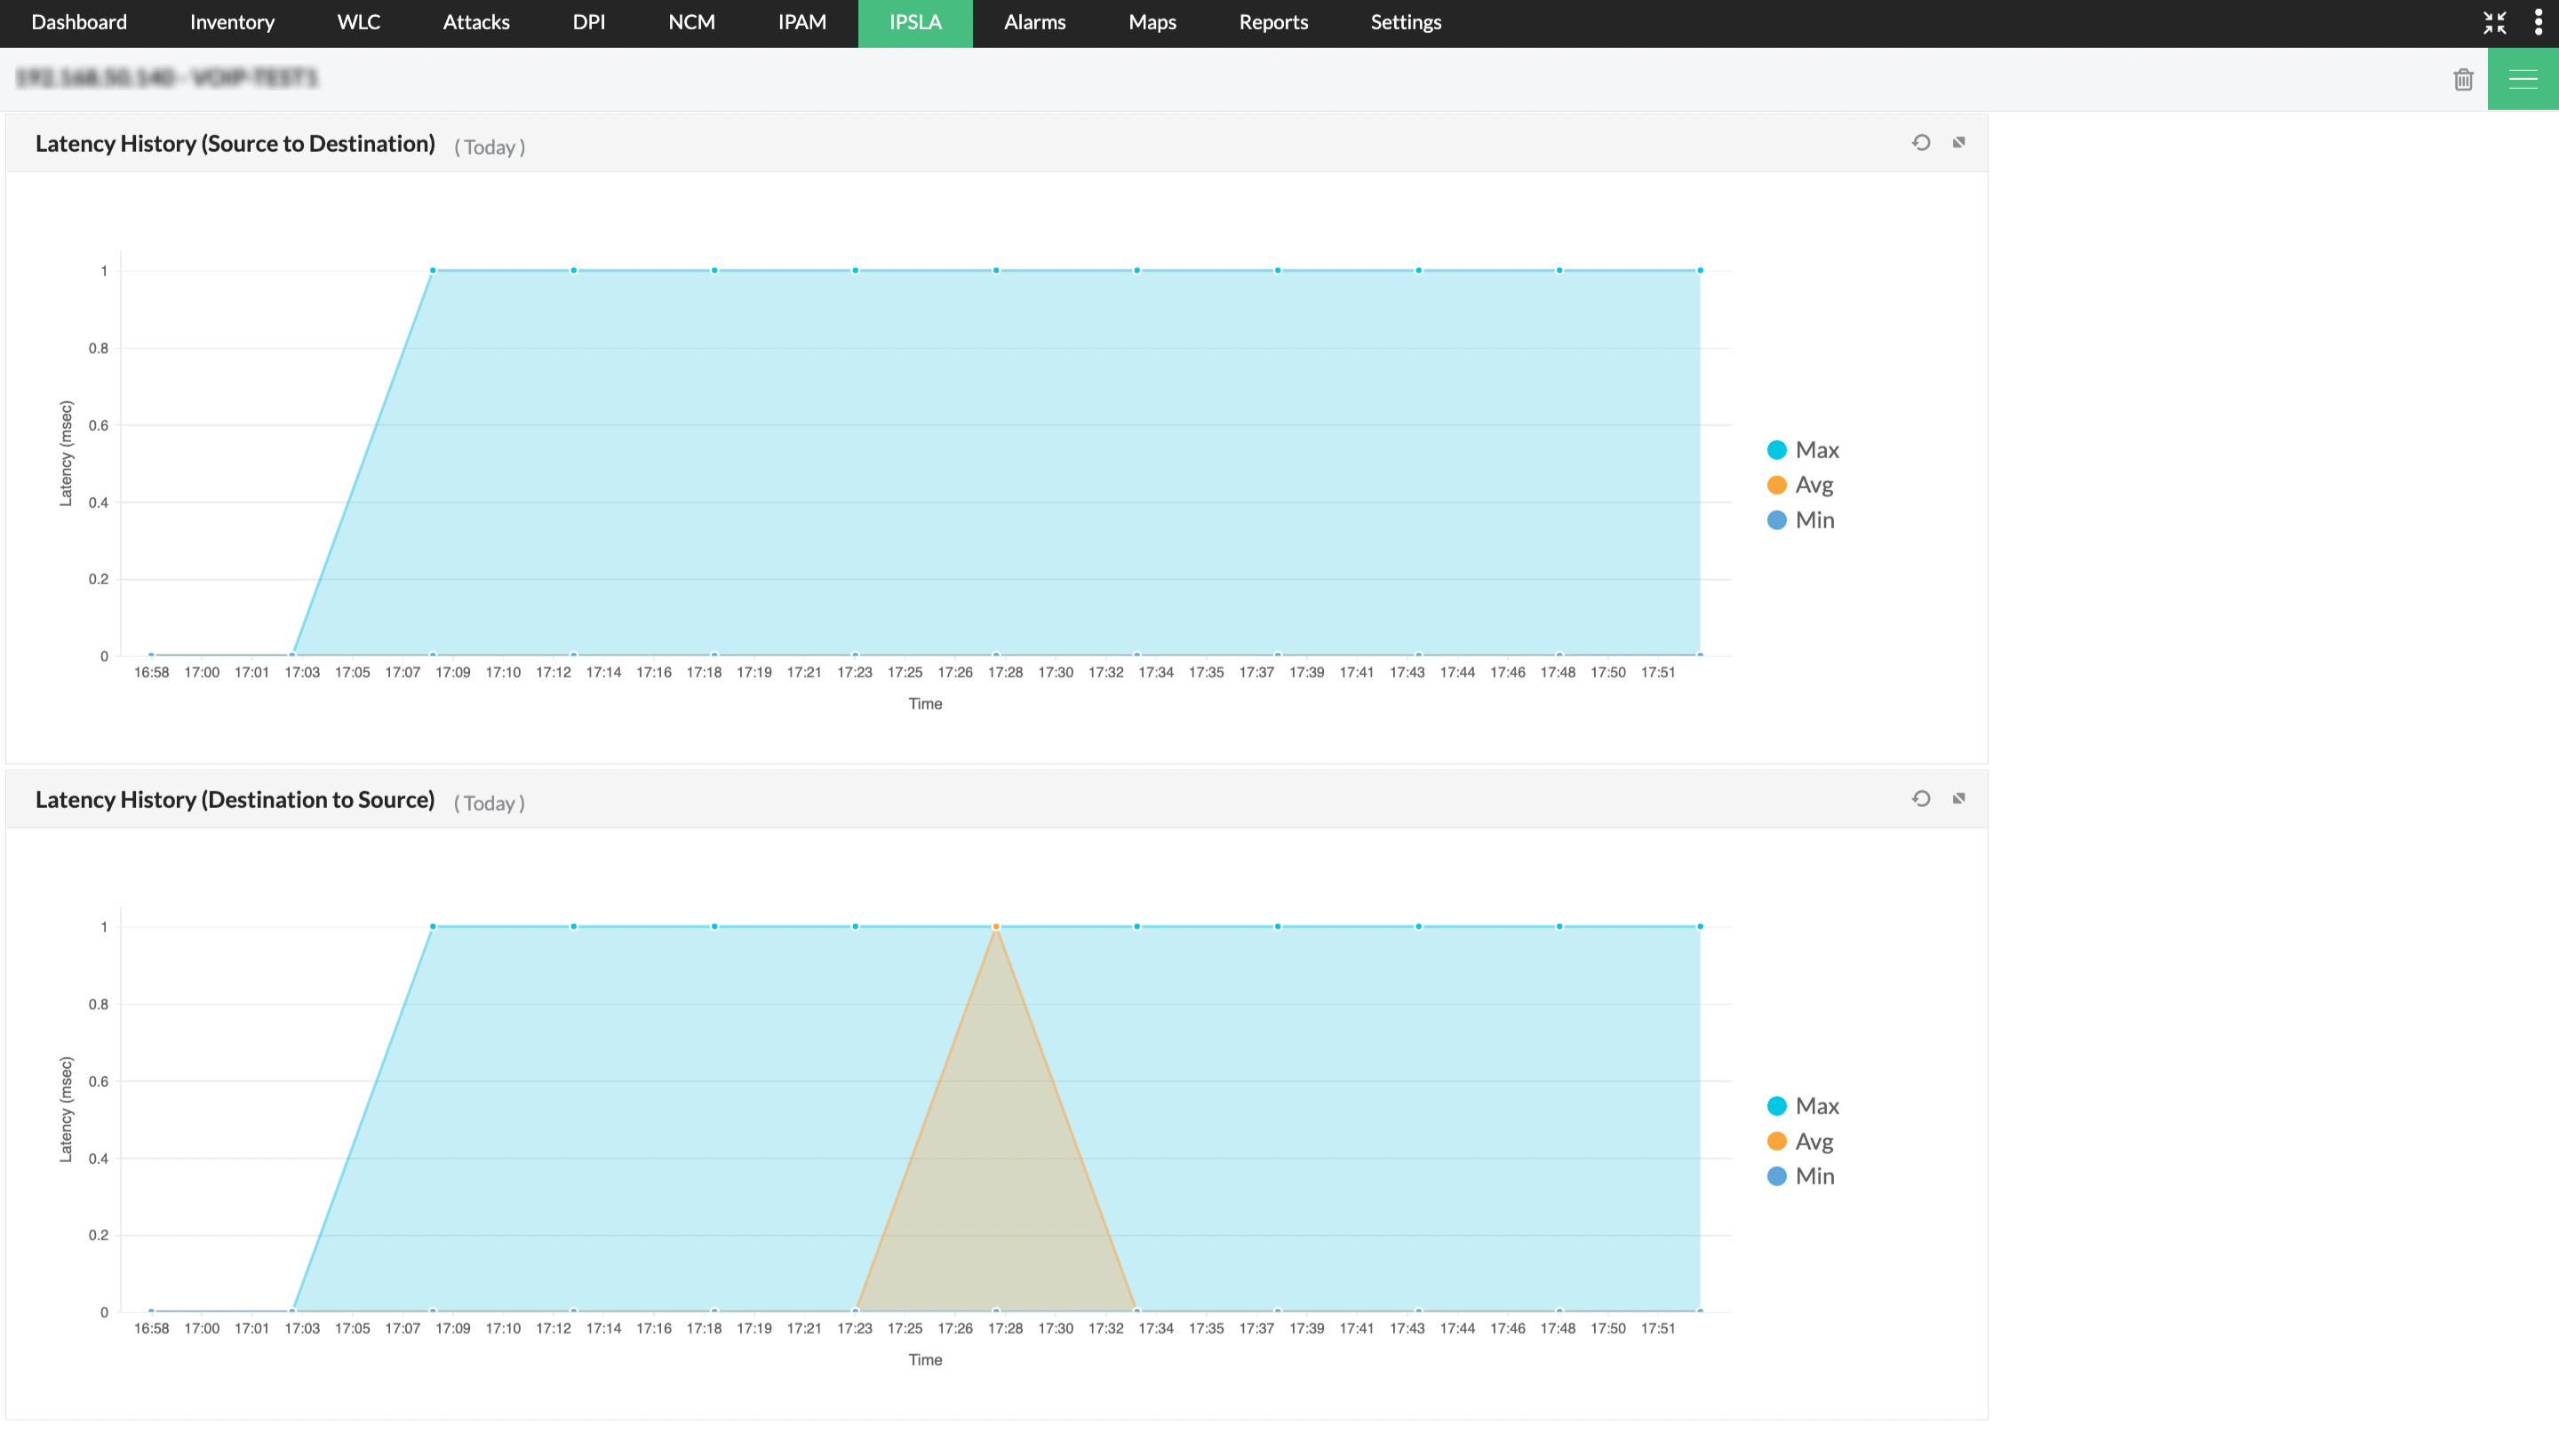Open the green hamburger menu
The height and width of the screenshot is (1456, 2559).
pyautogui.click(x=2522, y=79)
